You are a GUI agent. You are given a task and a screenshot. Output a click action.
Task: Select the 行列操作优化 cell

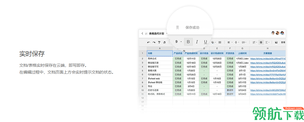click(160, 74)
